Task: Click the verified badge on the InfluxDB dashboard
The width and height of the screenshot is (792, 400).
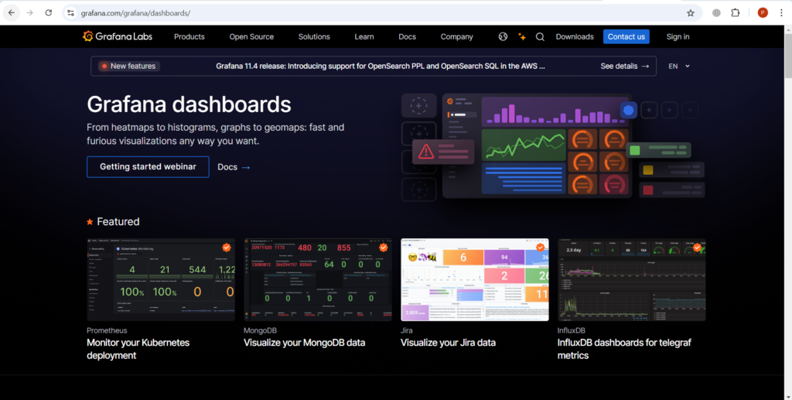Action: pos(698,248)
